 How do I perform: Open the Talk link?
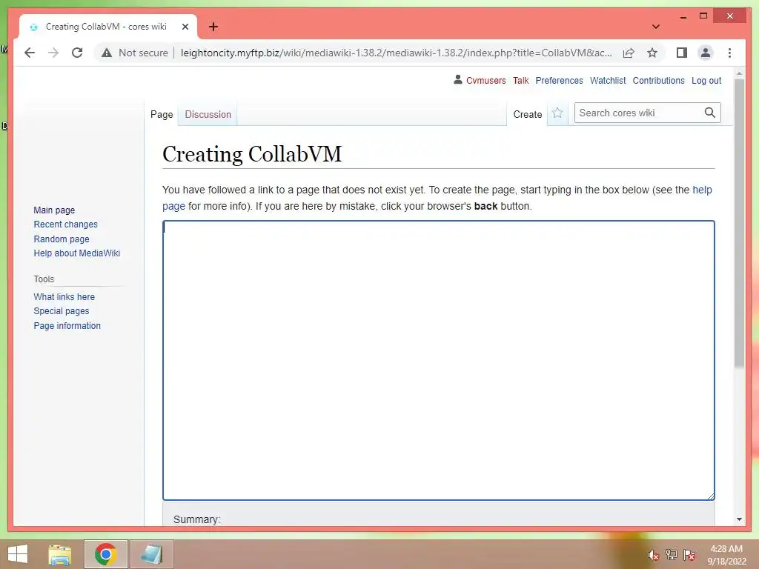click(x=521, y=80)
